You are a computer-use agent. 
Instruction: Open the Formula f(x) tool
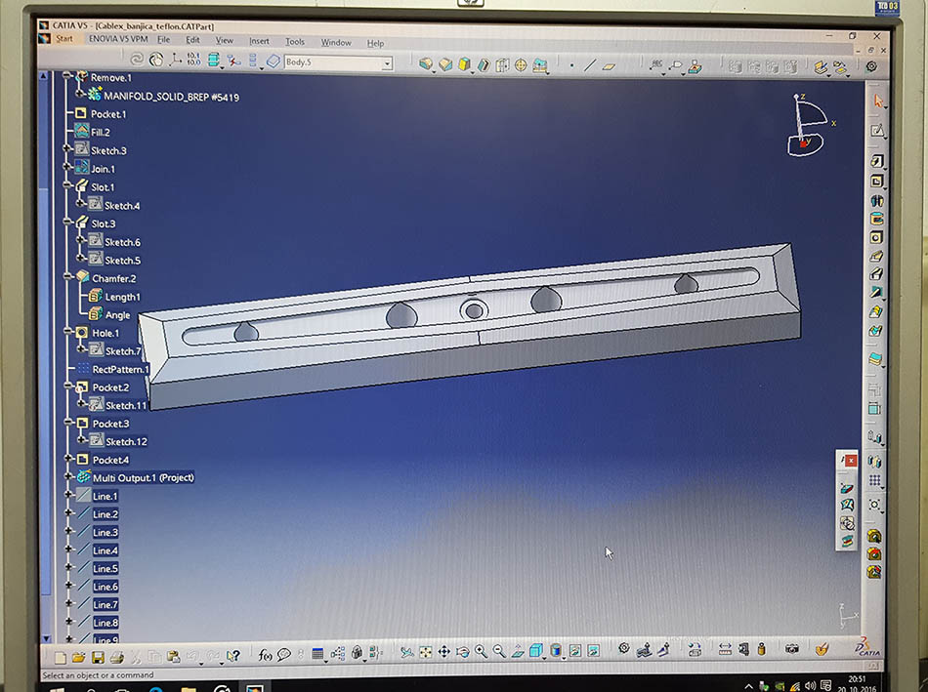click(x=265, y=655)
